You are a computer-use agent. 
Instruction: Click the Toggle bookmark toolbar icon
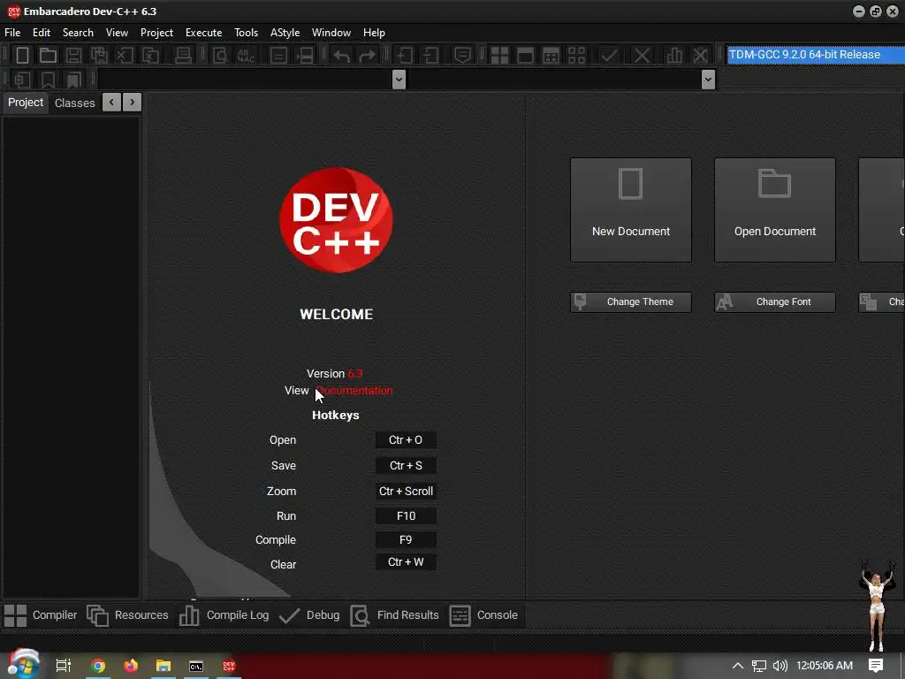coord(48,80)
